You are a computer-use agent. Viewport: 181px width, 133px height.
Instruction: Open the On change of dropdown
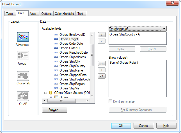(164, 29)
